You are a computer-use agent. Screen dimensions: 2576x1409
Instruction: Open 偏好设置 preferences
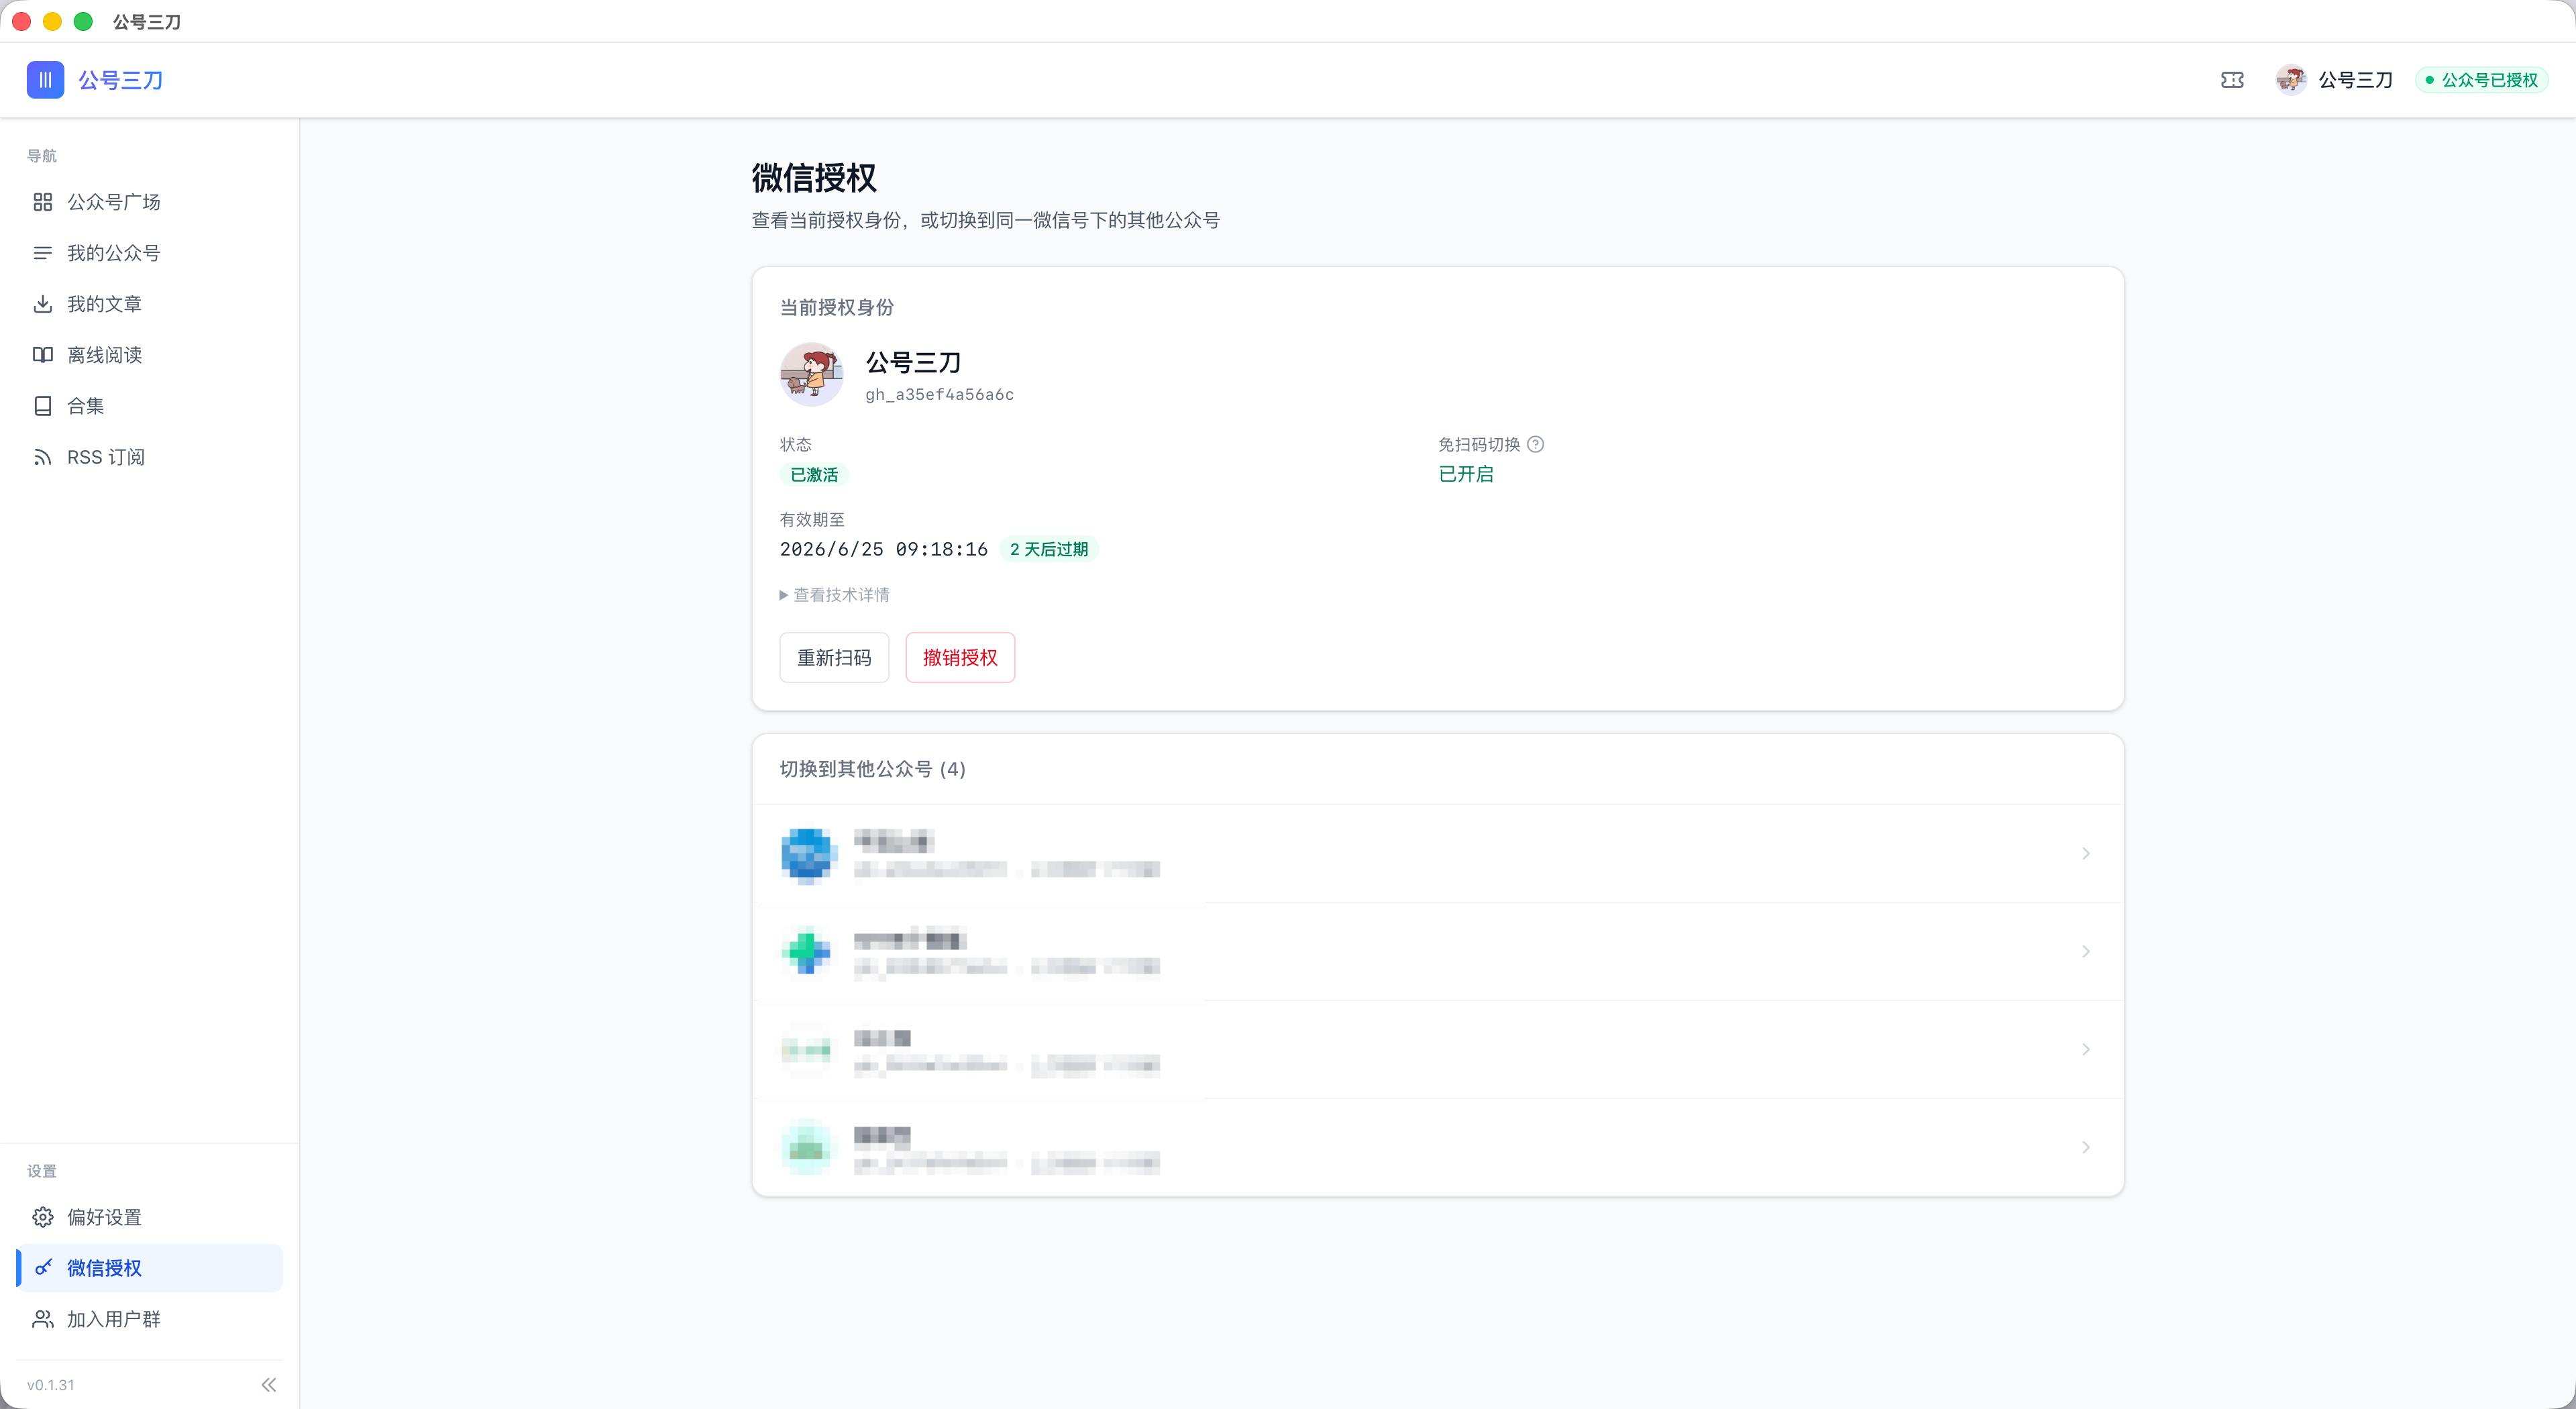(150, 1217)
